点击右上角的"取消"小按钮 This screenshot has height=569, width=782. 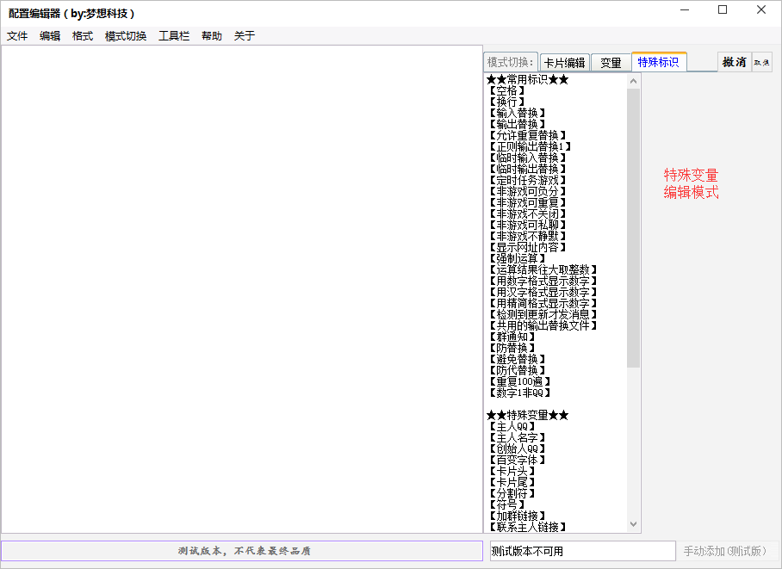(x=761, y=62)
